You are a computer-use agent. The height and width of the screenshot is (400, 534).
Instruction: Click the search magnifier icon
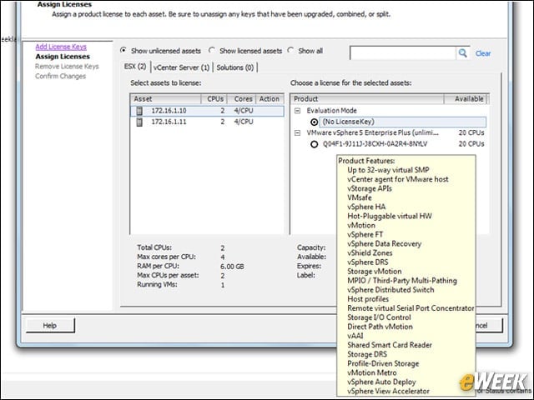(462, 53)
